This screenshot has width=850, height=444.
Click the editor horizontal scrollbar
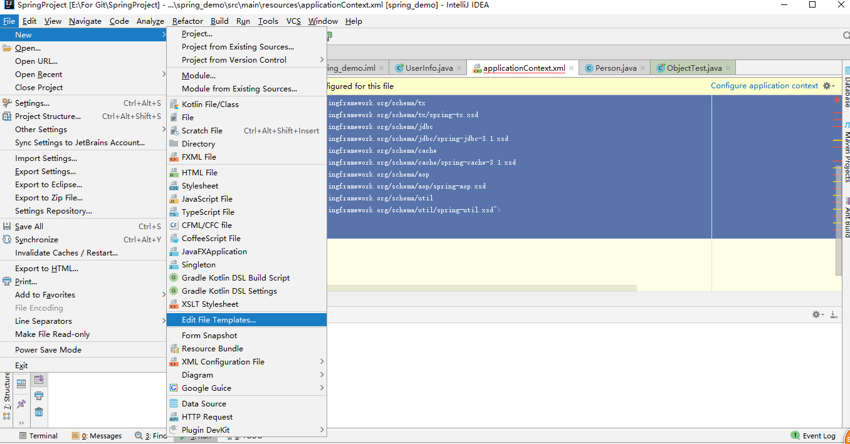click(x=481, y=288)
